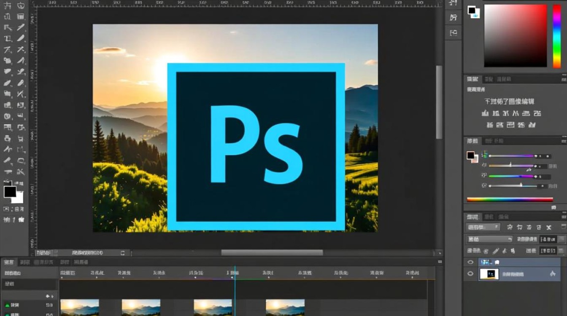This screenshot has height=316, width=567.
Task: Expand the upper timeline track with the green triangle
Action: 7,305
